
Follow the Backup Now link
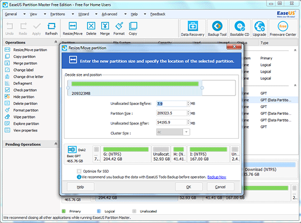pyautogui.click(x=217, y=177)
